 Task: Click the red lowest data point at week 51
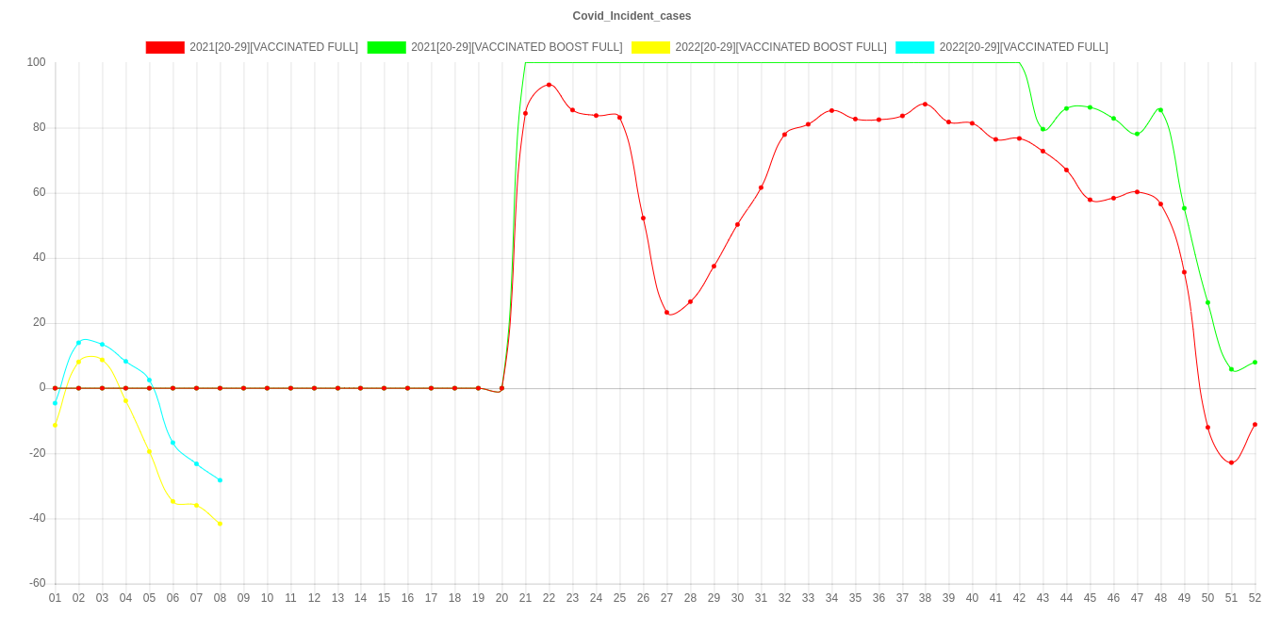pos(1231,462)
